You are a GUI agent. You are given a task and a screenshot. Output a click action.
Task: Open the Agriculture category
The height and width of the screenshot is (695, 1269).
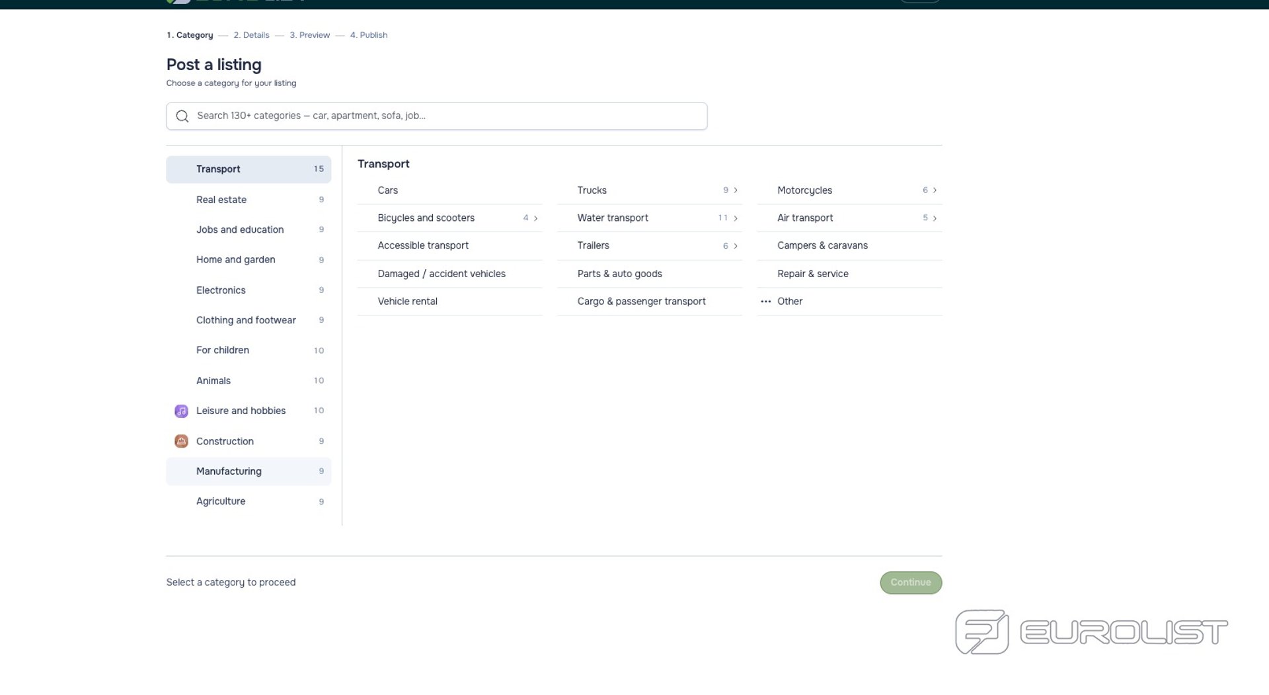point(249,502)
